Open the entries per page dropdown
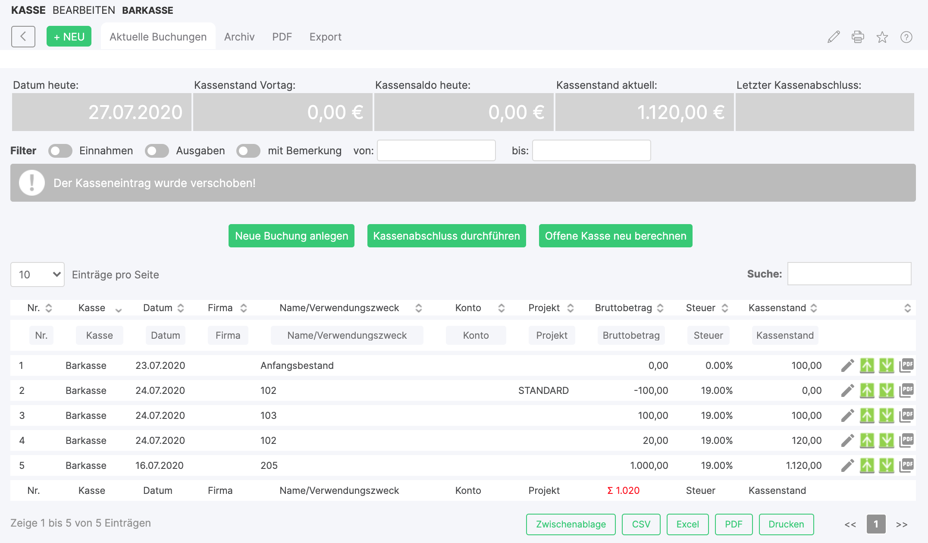The width and height of the screenshot is (928, 543). [x=38, y=275]
